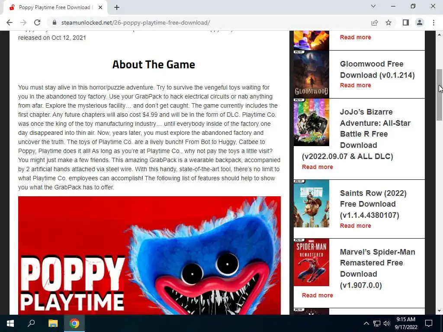Viewport: 443px width, 332px height.
Task: Open the Saints Row cover thumbnail
Action: click(311, 204)
